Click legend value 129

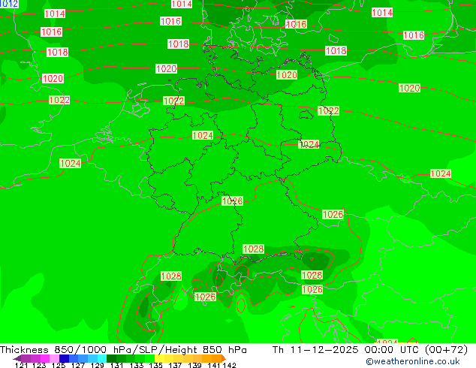(98, 365)
